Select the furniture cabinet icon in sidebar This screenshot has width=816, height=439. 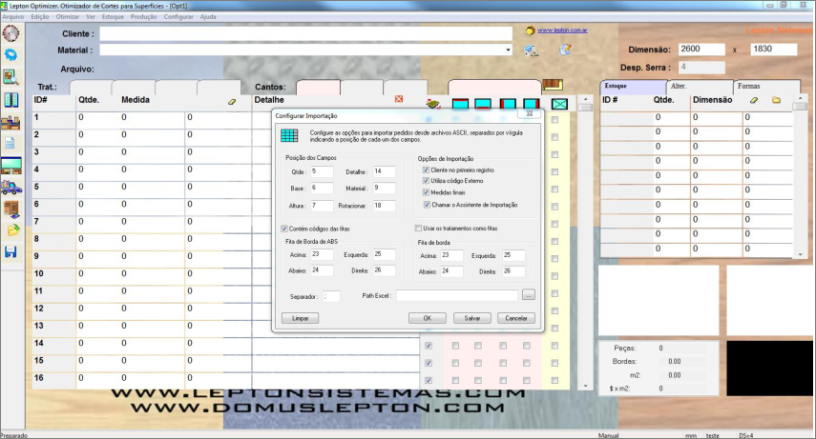[x=11, y=209]
